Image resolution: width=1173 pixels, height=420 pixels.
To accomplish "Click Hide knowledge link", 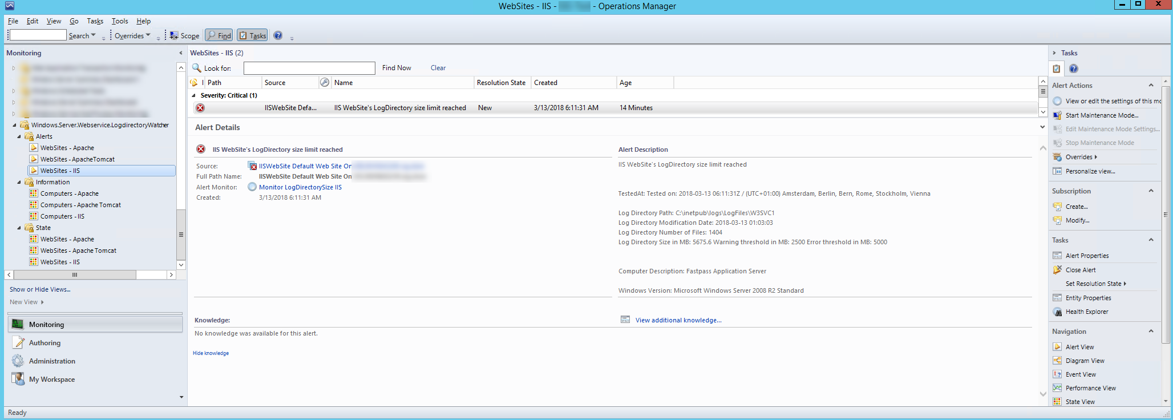I will tap(211, 353).
